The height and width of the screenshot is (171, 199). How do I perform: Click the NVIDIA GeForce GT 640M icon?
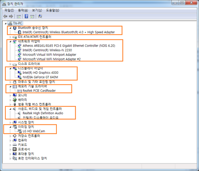[20, 77]
